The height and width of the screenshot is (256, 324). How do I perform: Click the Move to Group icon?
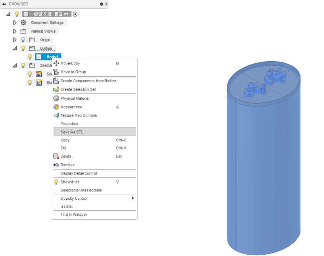[x=56, y=72]
